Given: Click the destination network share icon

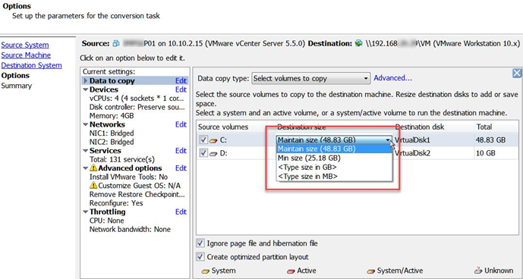Looking at the screenshot, I should point(358,43).
